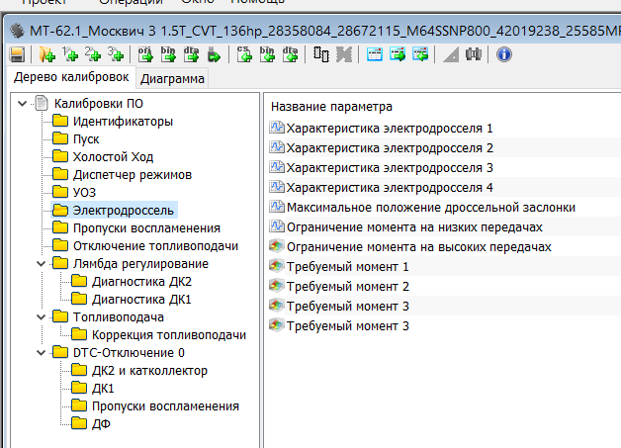Click the save project disk icon
This screenshot has width=621, height=448.
coord(17,54)
